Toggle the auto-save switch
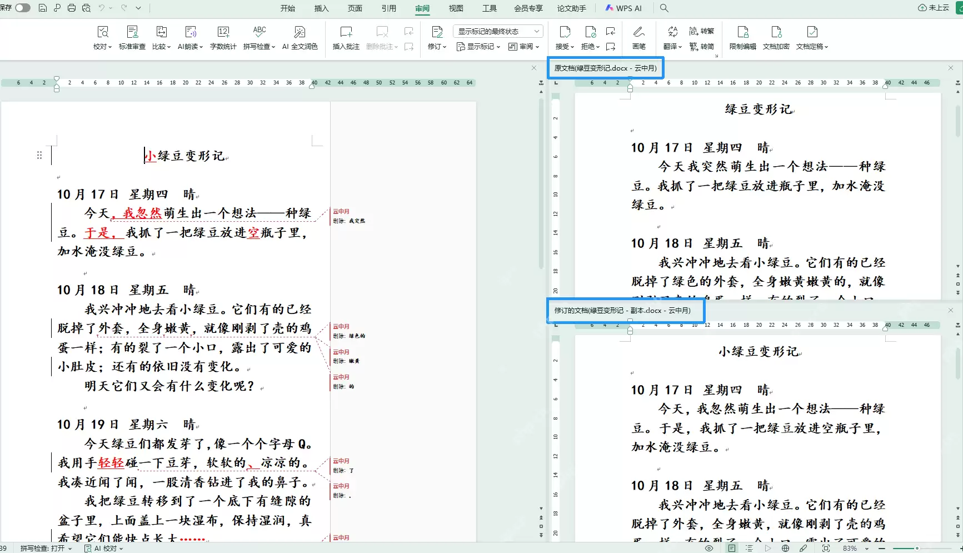The height and width of the screenshot is (553, 963). point(22,8)
